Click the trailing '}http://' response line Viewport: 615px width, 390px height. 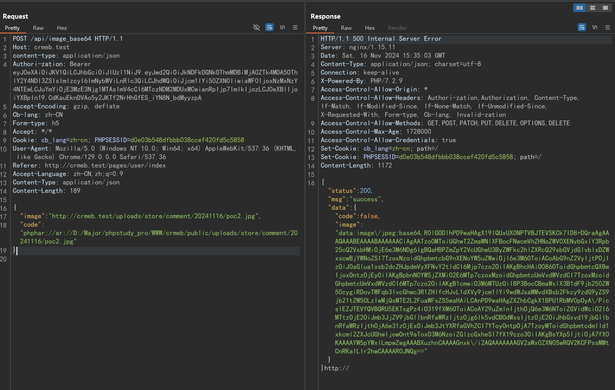[x=335, y=368]
